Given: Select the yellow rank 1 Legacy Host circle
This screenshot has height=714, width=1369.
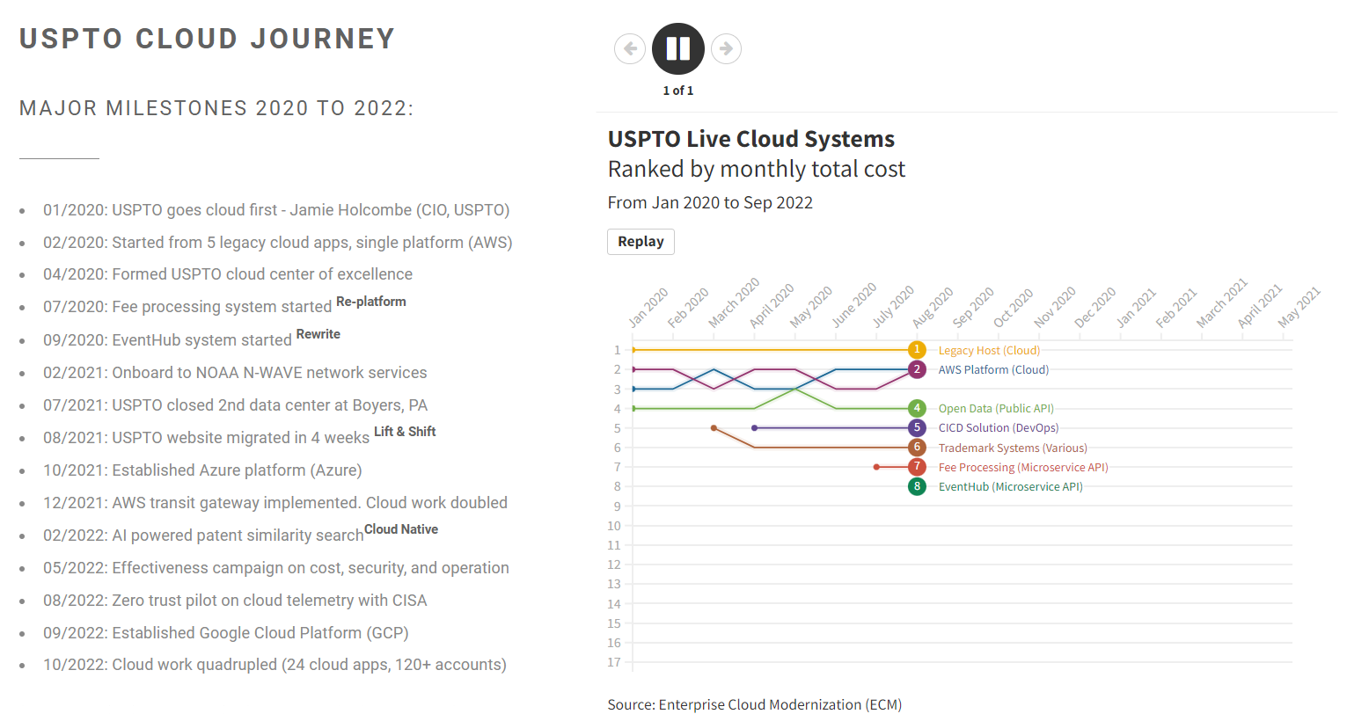Looking at the screenshot, I should pyautogui.click(x=917, y=350).
